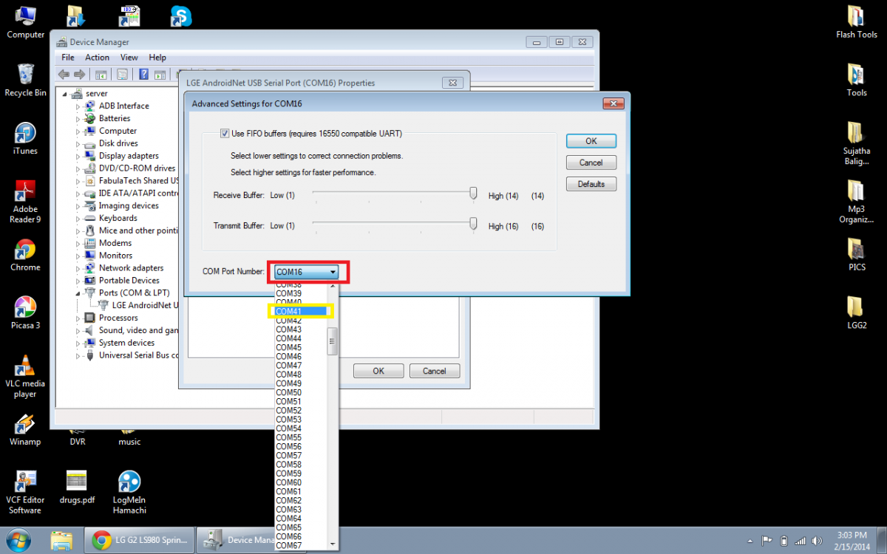The width and height of the screenshot is (887, 554).
Task: Open LogMeIn Hamachi desktop shortcut
Action: [x=129, y=483]
